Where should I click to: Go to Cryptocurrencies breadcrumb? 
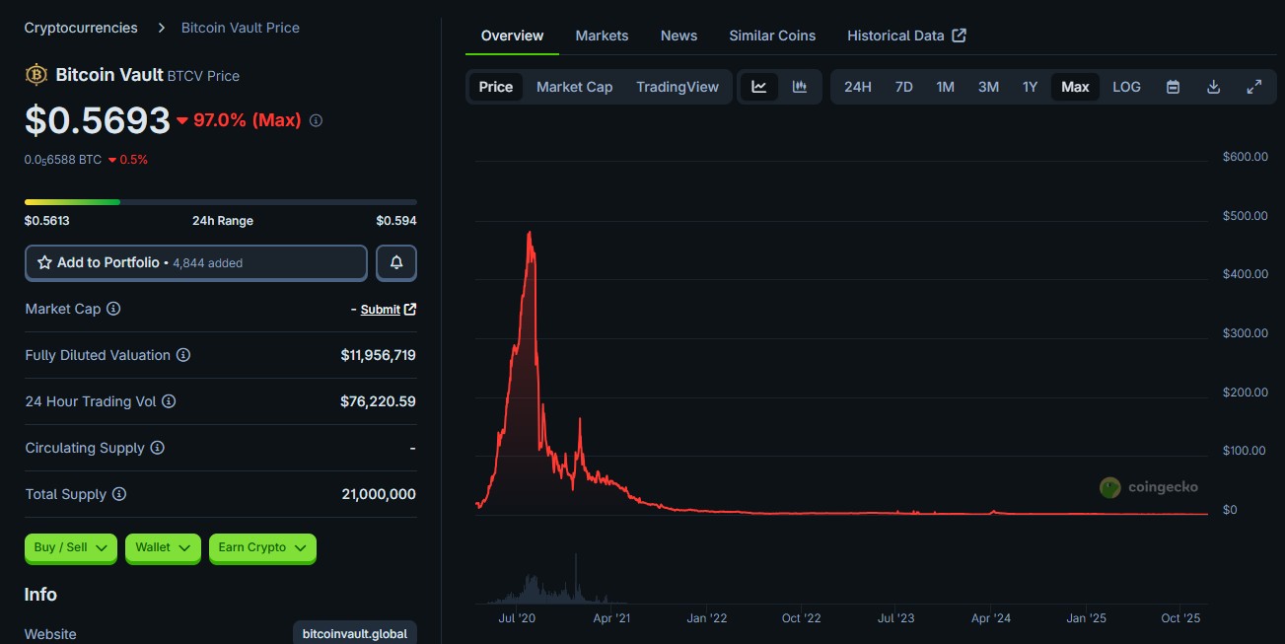point(81,28)
